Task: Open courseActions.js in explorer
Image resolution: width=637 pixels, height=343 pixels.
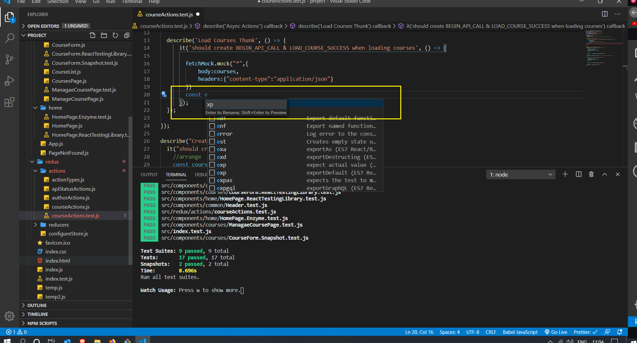Action: (71, 207)
